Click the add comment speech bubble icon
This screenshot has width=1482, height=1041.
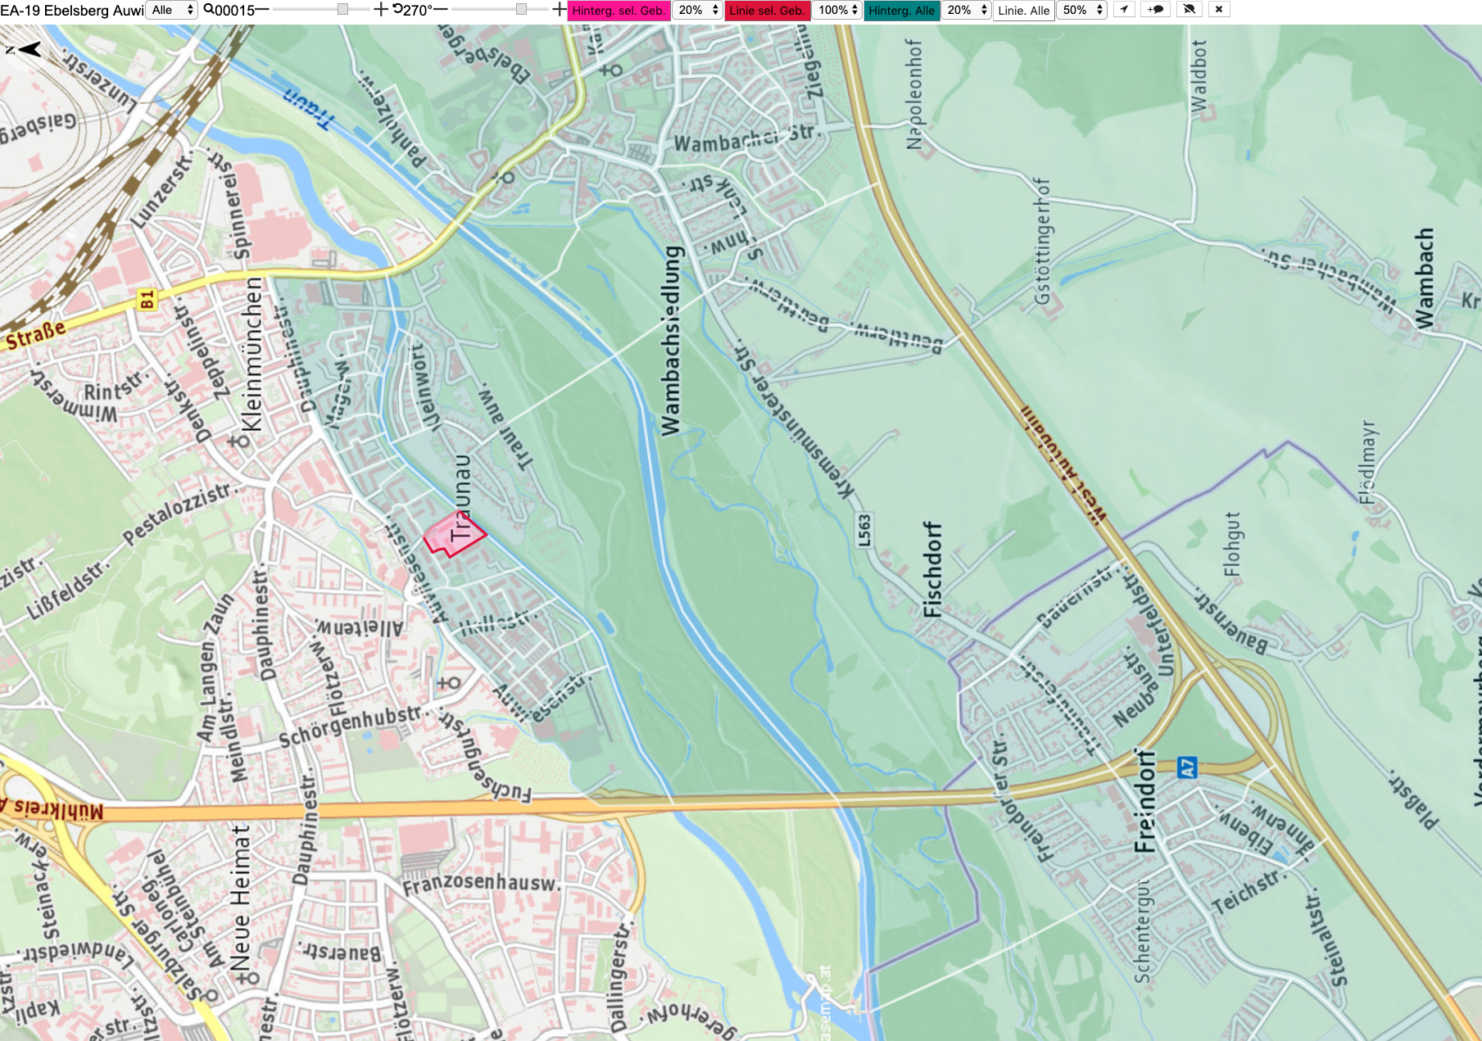point(1155,10)
